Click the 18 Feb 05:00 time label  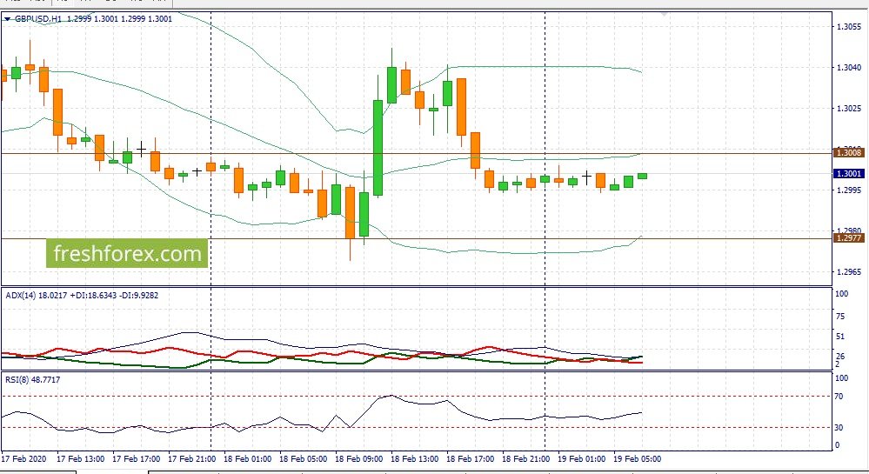(304, 459)
